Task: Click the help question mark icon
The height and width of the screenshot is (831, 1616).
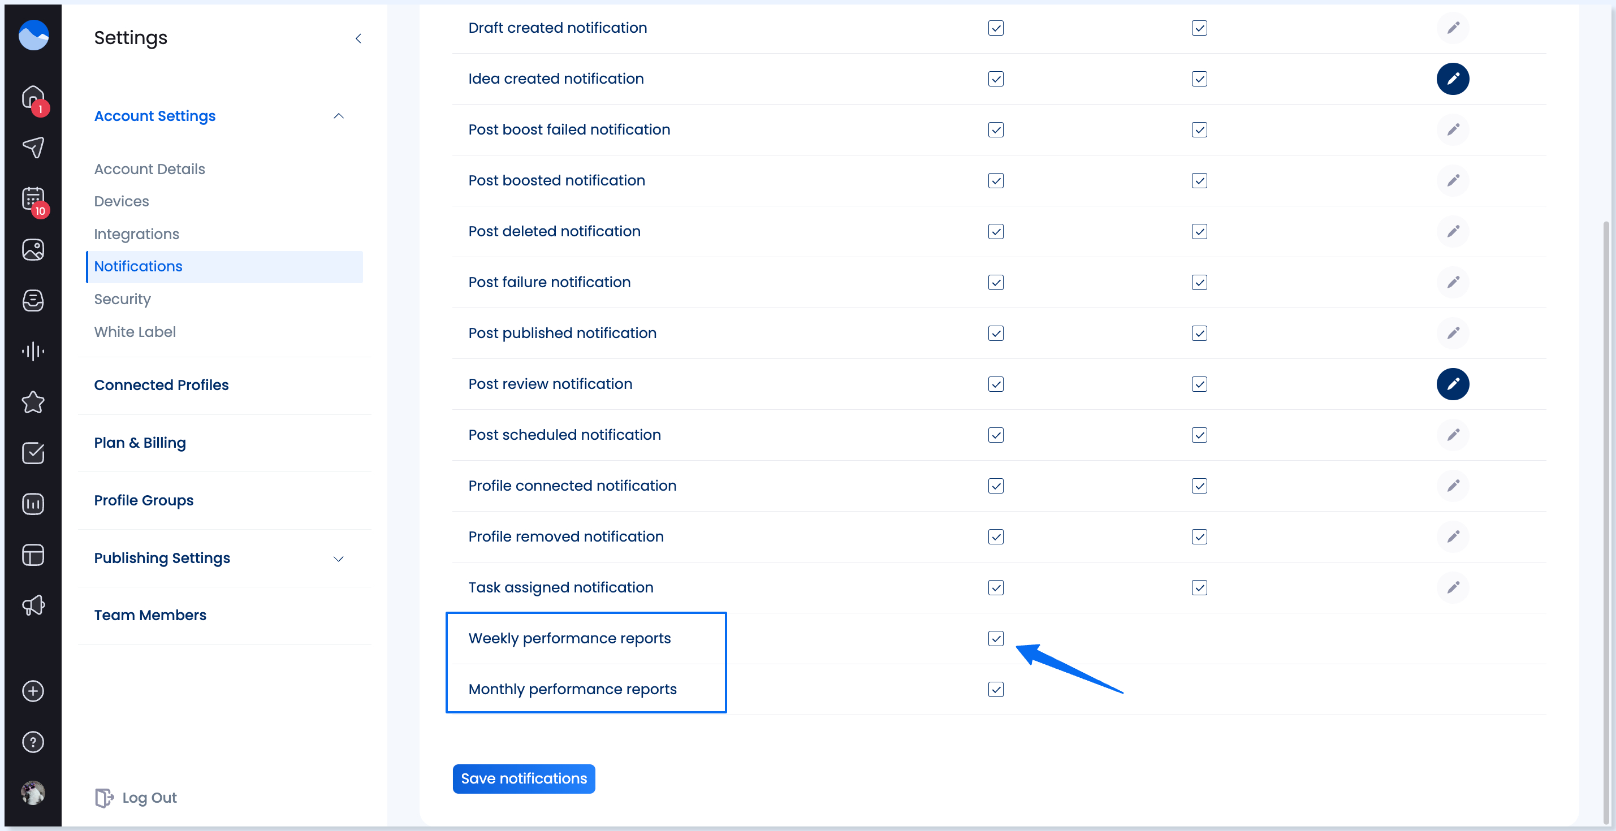Action: pyautogui.click(x=33, y=742)
